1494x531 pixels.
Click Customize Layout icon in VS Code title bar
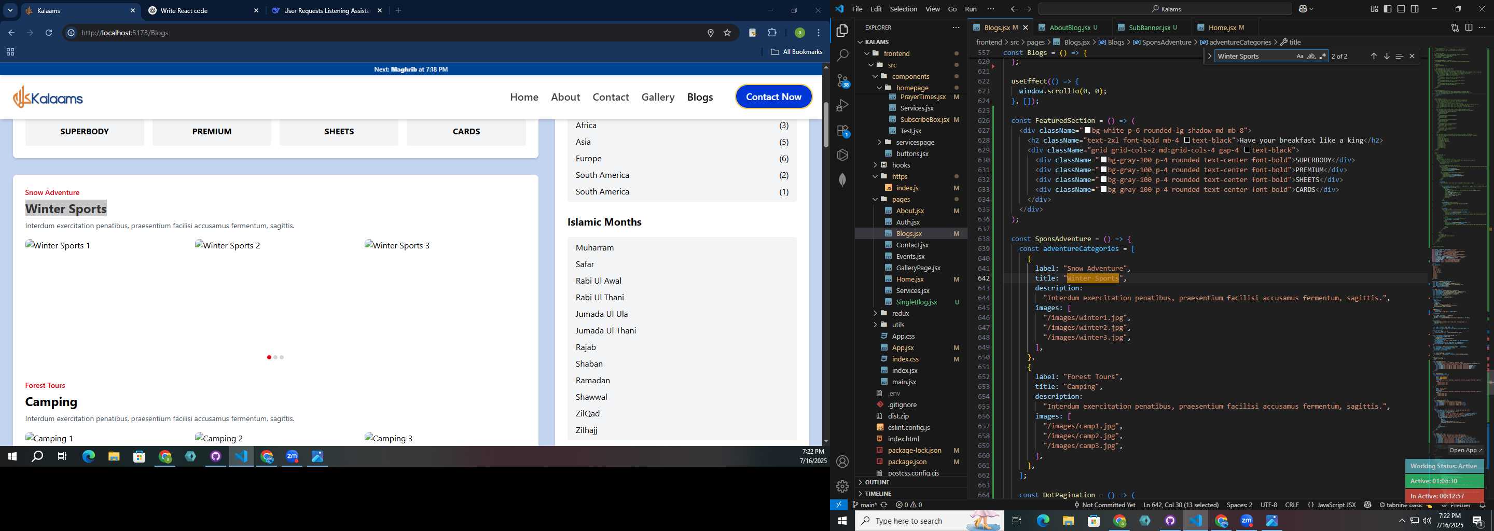point(1375,9)
